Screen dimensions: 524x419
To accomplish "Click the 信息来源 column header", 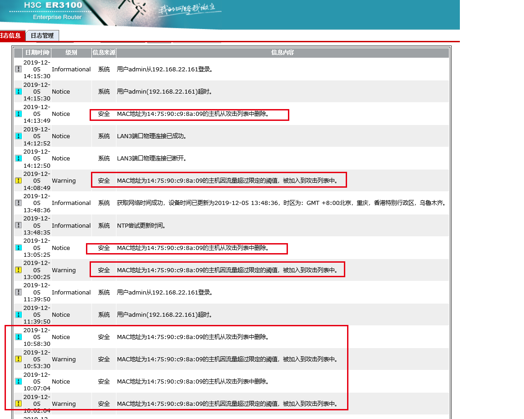I will (104, 52).
